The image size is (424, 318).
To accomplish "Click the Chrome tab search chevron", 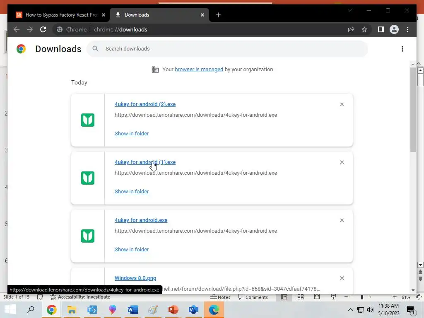I will click(350, 10).
